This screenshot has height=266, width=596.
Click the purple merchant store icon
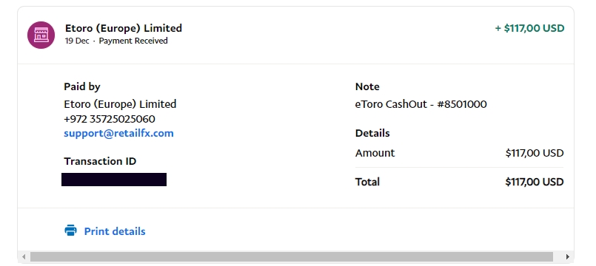click(41, 35)
